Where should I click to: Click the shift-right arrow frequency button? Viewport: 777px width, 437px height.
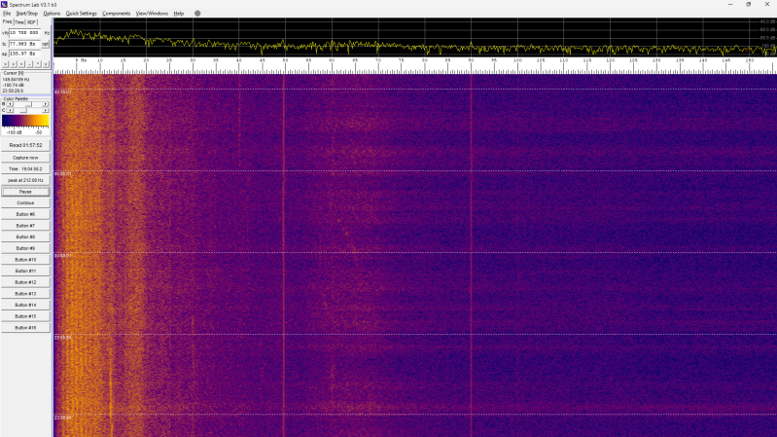(x=14, y=64)
